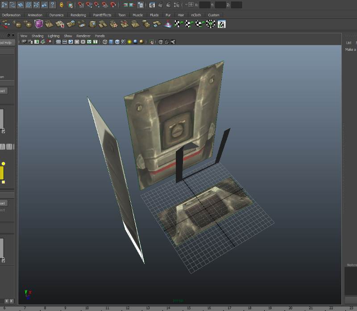Click the deformations selection mask icon
Screen dimensions: 357x311
click(x=28, y=5)
